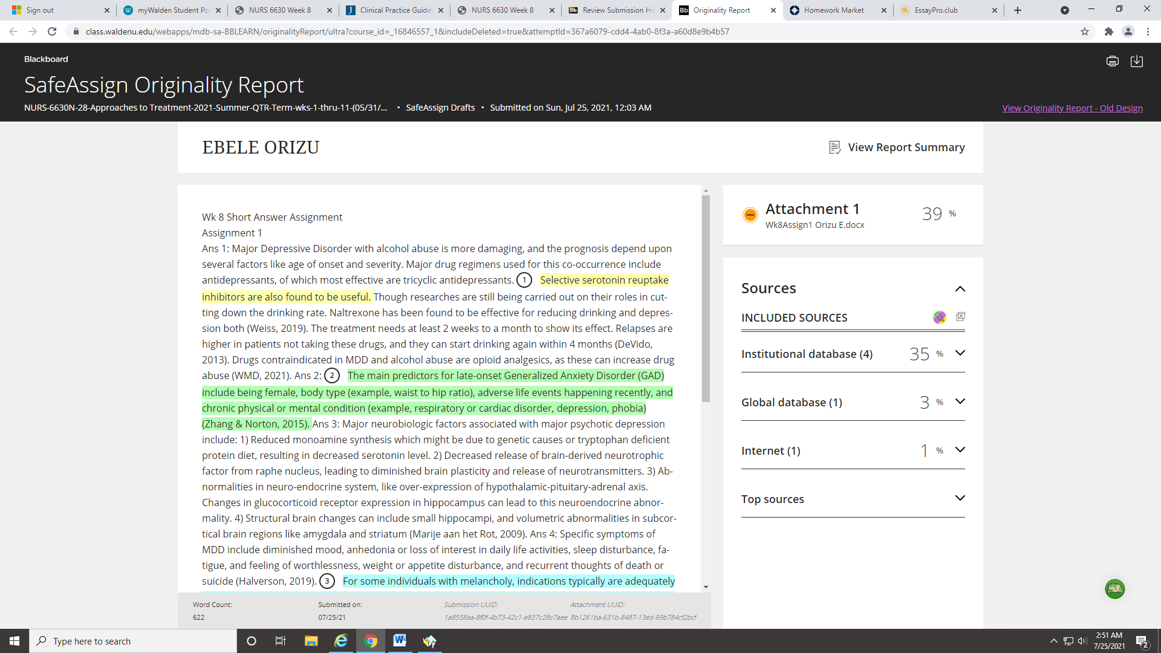Switch to Clinical Practice Guidelines tab

[394, 10]
